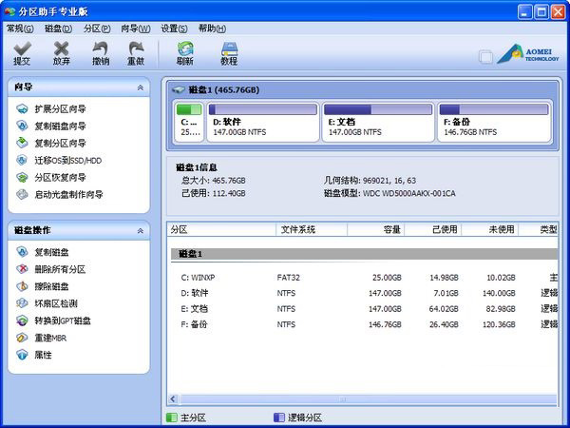This screenshot has height=428, width=570.
Task: Open the 设置(S) menu
Action: [x=174, y=29]
